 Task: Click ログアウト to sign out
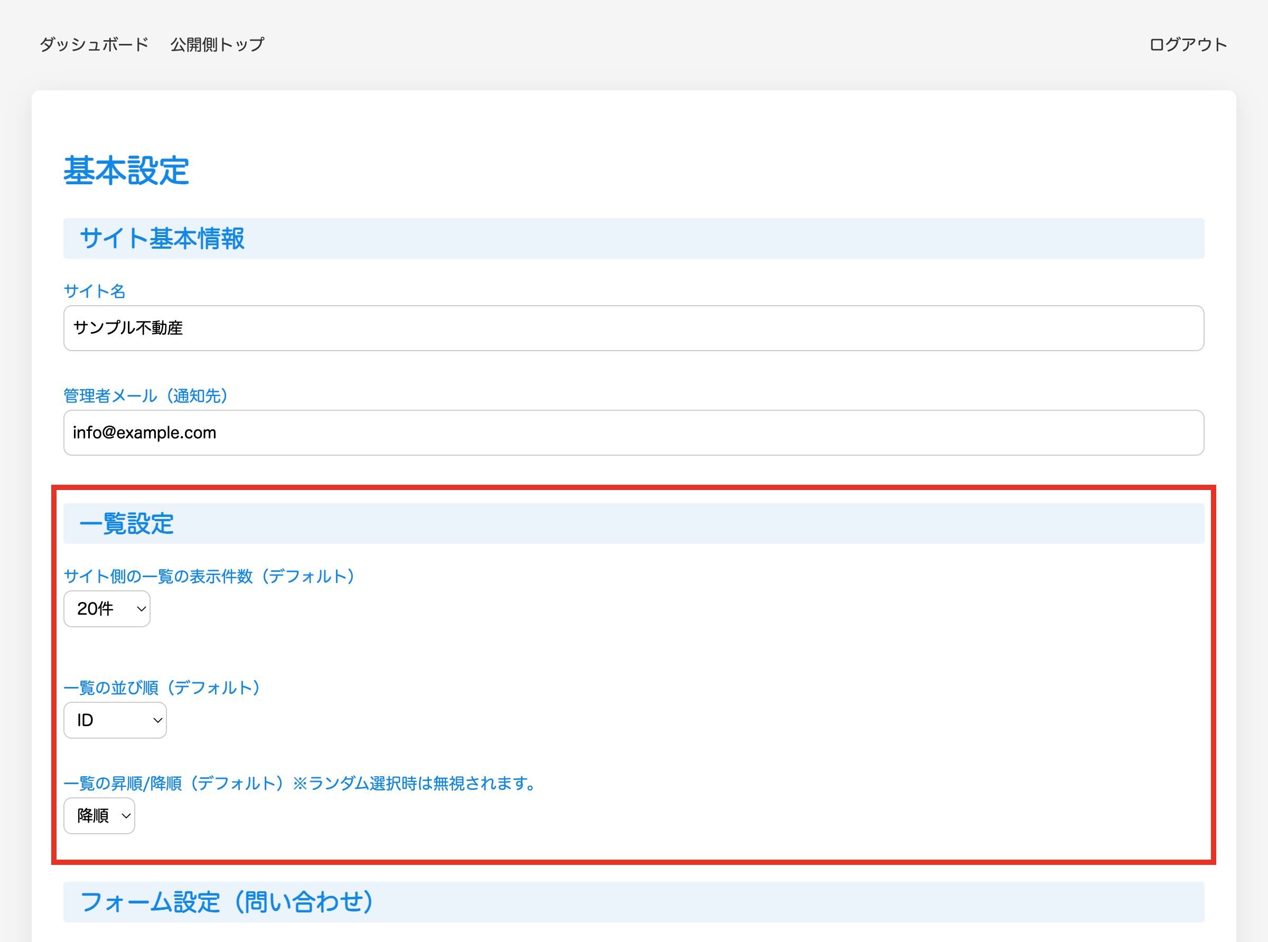pyautogui.click(x=1188, y=44)
